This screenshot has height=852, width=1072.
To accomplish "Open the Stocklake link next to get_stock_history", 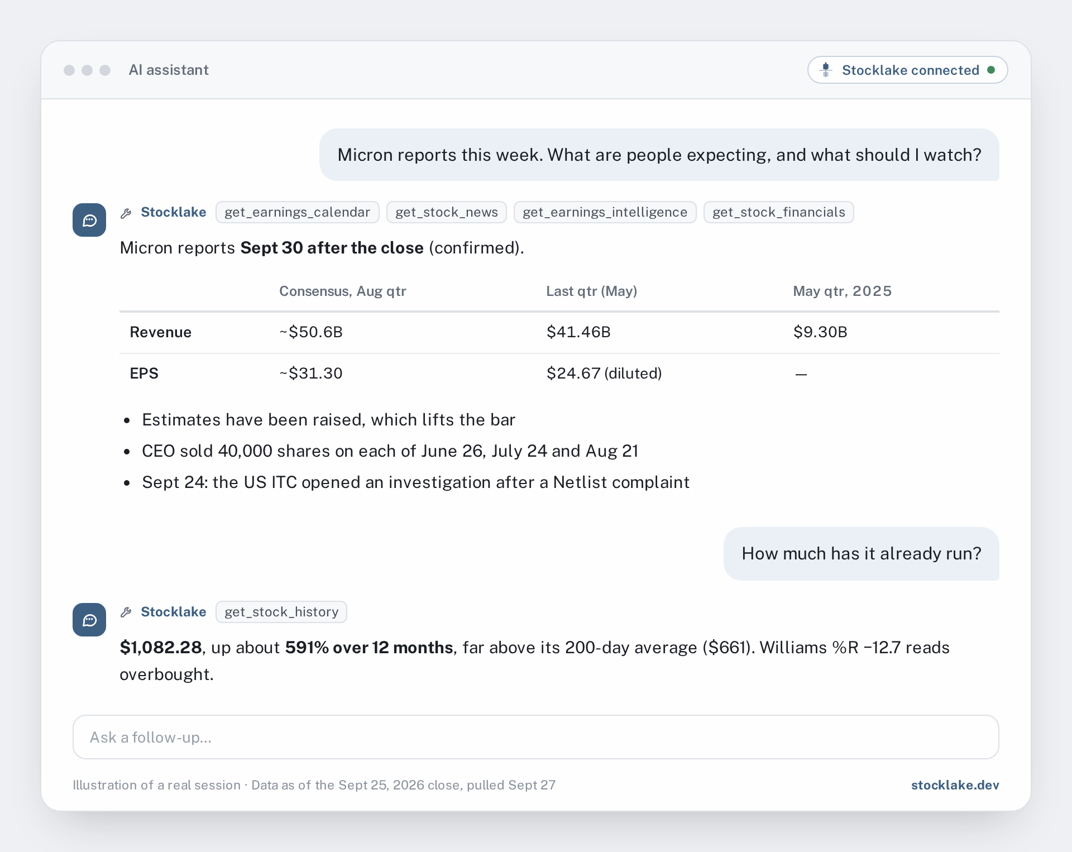I will pyautogui.click(x=174, y=612).
